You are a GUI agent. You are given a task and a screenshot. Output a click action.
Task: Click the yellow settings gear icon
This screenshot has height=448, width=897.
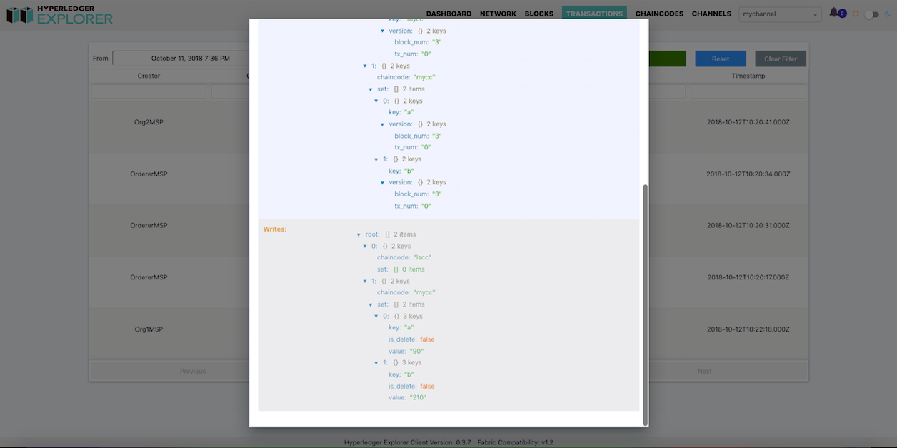(856, 13)
